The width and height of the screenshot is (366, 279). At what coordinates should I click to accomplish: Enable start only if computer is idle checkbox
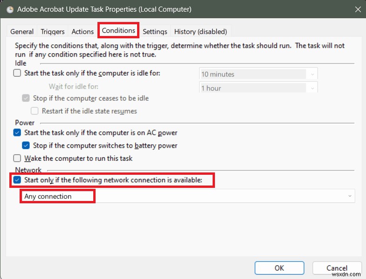point(17,73)
